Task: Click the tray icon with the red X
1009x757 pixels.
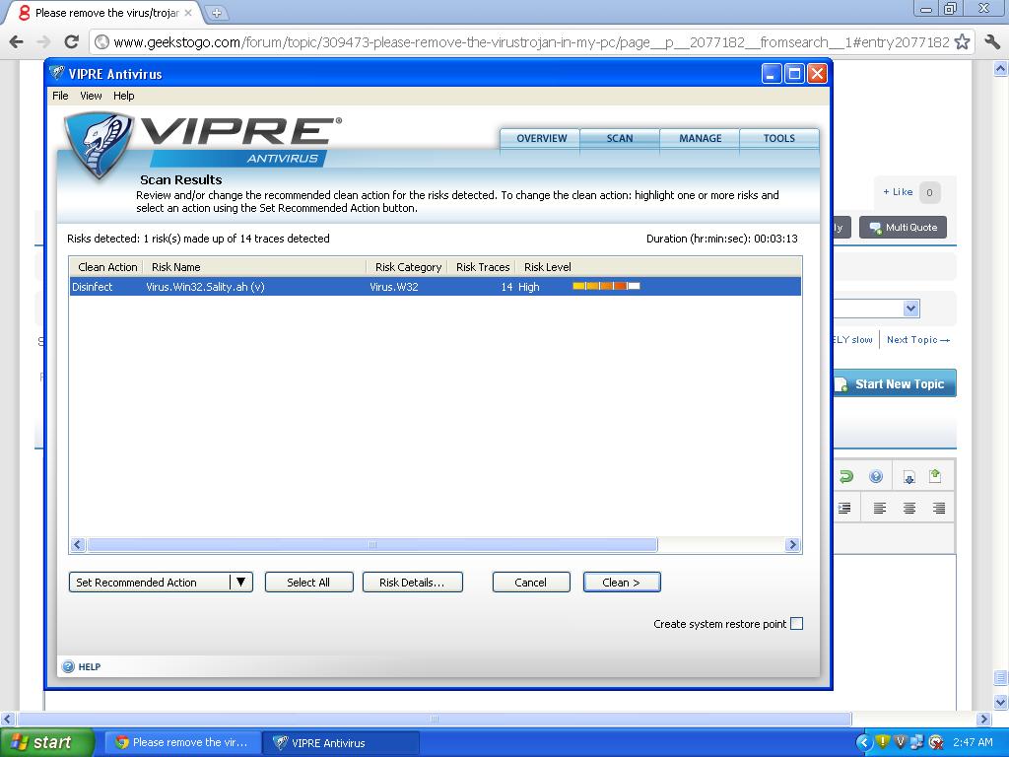Action: tap(936, 742)
